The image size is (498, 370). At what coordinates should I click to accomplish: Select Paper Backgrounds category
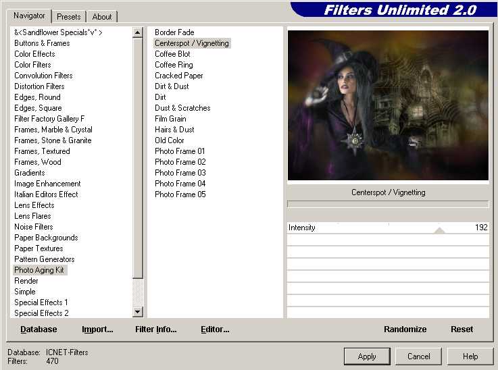point(46,238)
